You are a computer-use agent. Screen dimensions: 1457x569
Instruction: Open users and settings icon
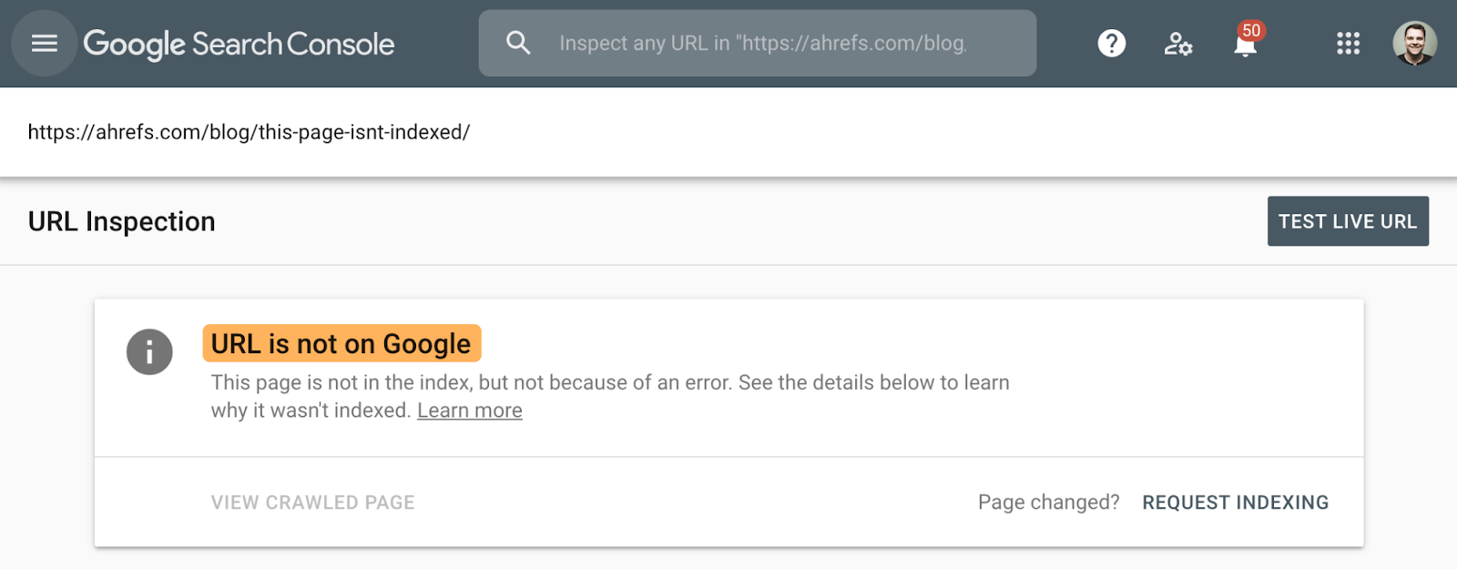pos(1177,44)
